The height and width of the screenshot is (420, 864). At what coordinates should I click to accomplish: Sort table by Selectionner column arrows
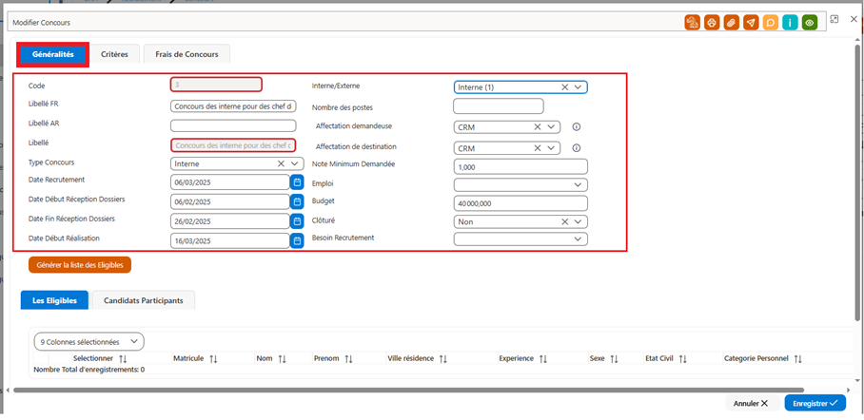pyautogui.click(x=123, y=359)
